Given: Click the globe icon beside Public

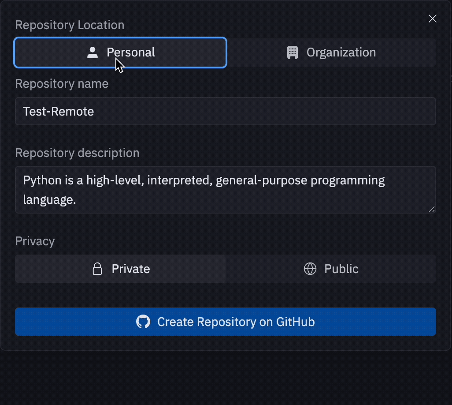Looking at the screenshot, I should pos(310,269).
